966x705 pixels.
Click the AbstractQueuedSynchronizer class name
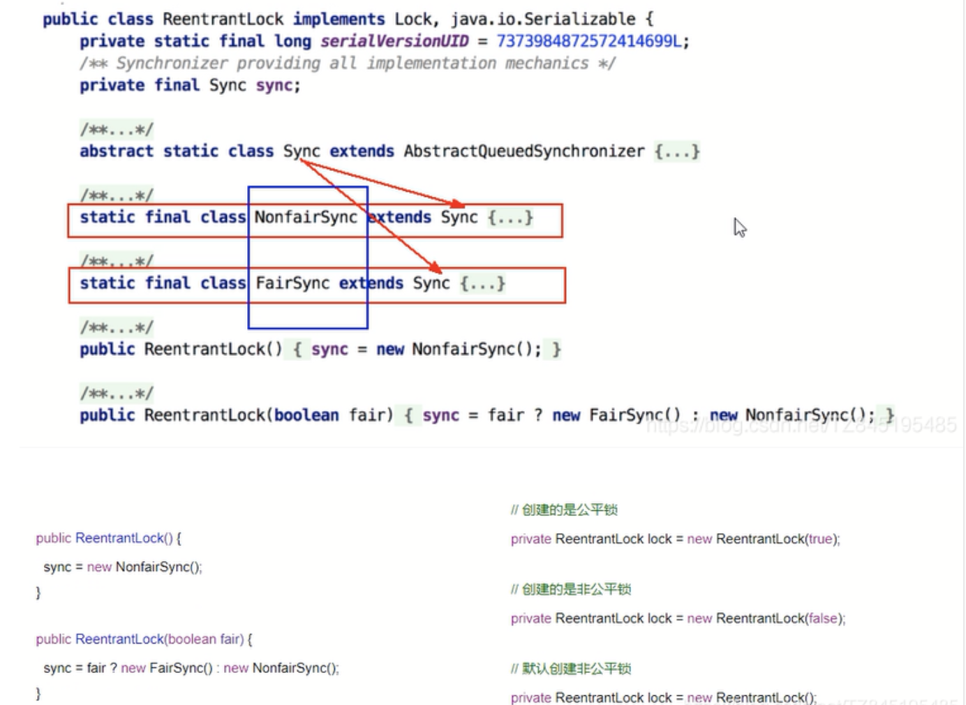[x=523, y=151]
